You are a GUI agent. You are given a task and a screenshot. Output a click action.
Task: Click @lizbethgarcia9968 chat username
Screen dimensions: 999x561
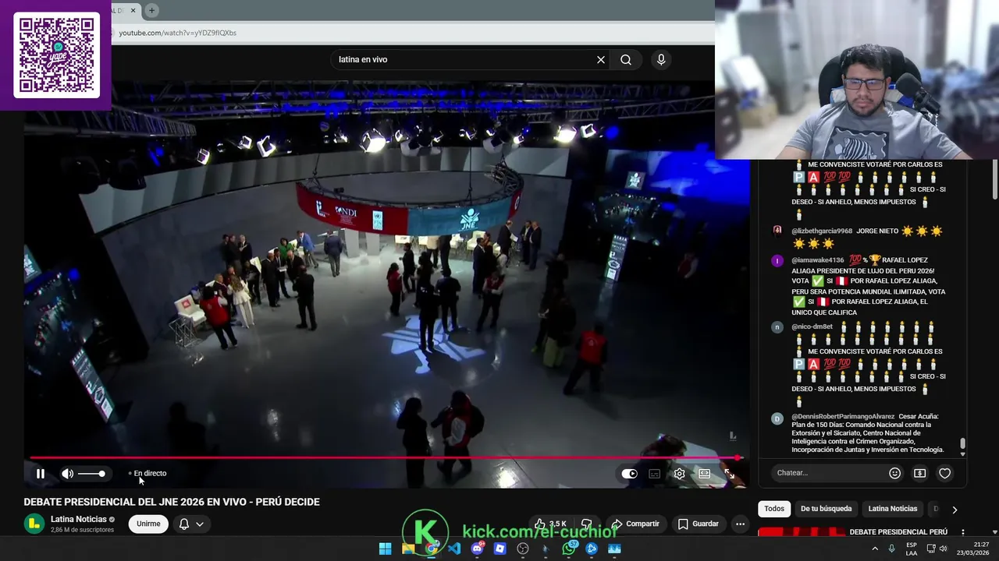(x=822, y=231)
